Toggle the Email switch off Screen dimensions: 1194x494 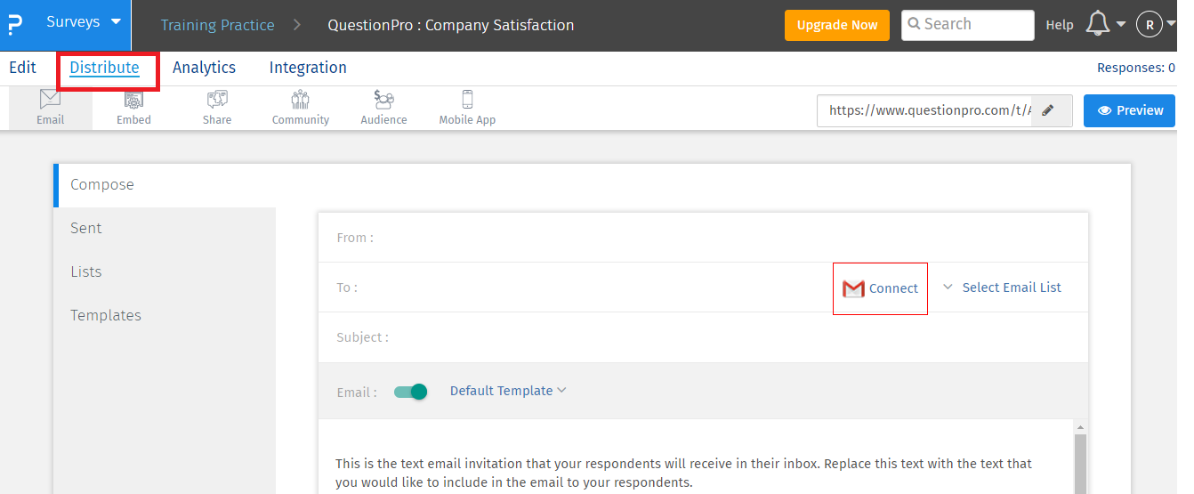[411, 392]
